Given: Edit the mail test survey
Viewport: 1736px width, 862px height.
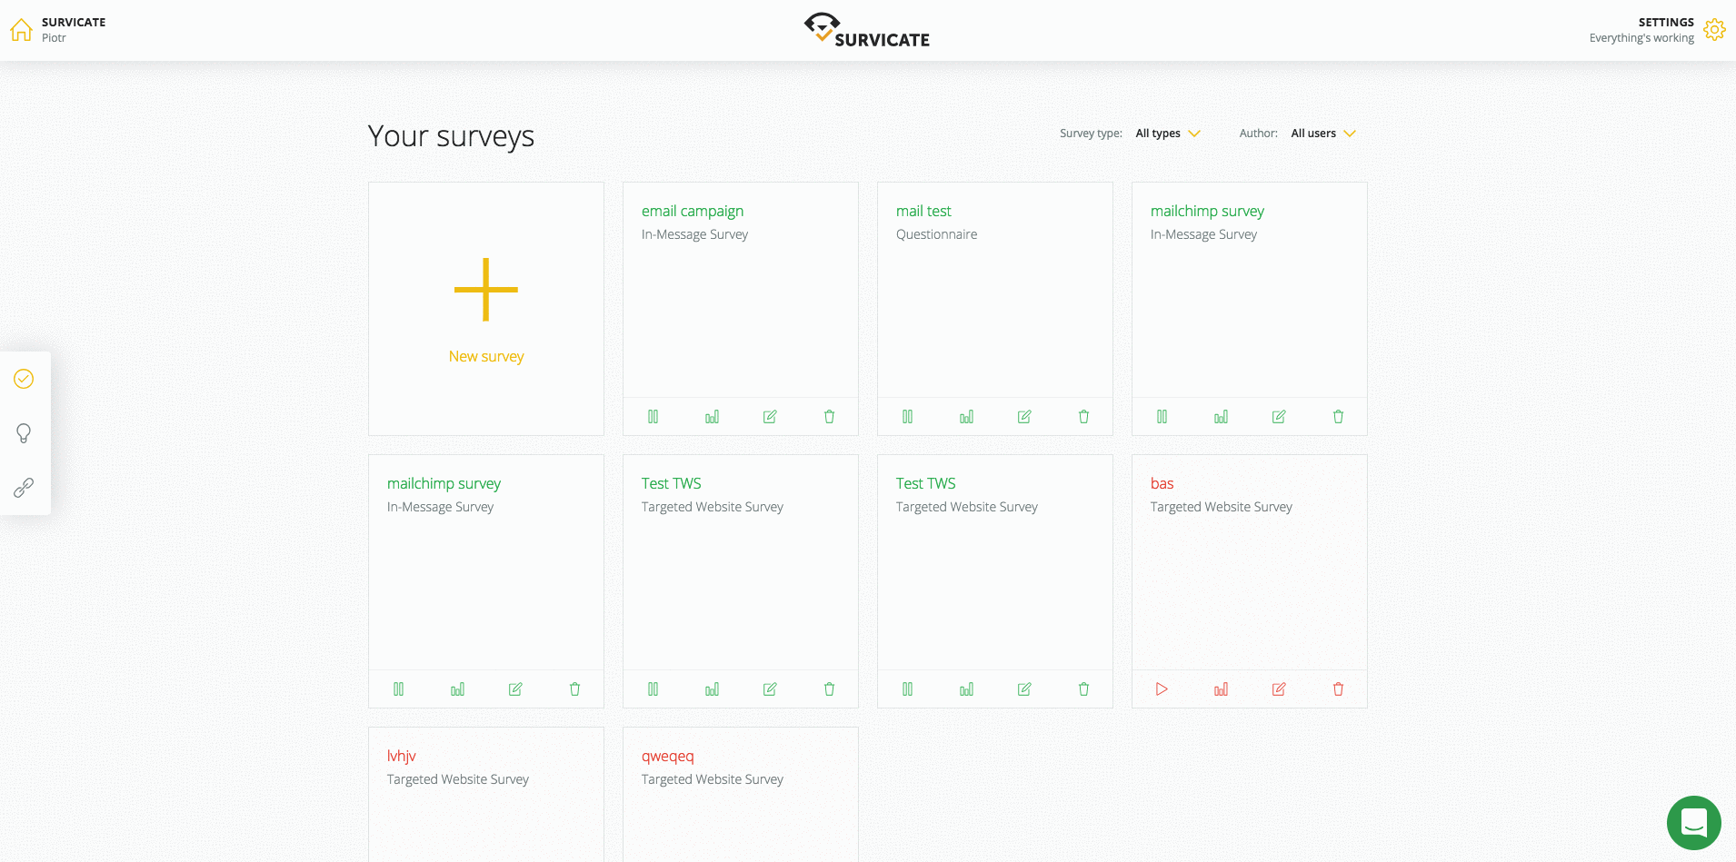Looking at the screenshot, I should coord(1024,417).
